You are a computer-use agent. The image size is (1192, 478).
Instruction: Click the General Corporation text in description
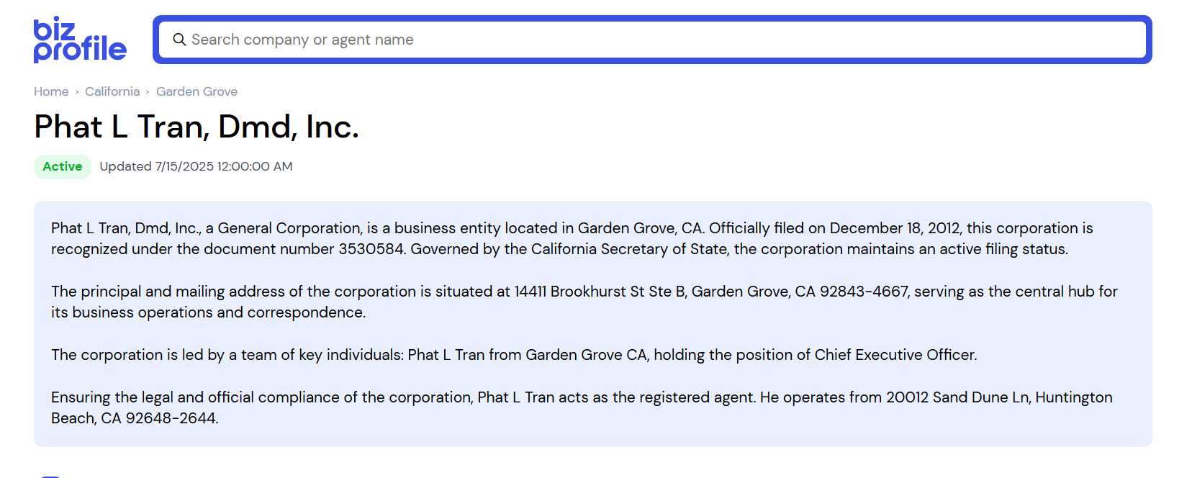pos(289,228)
